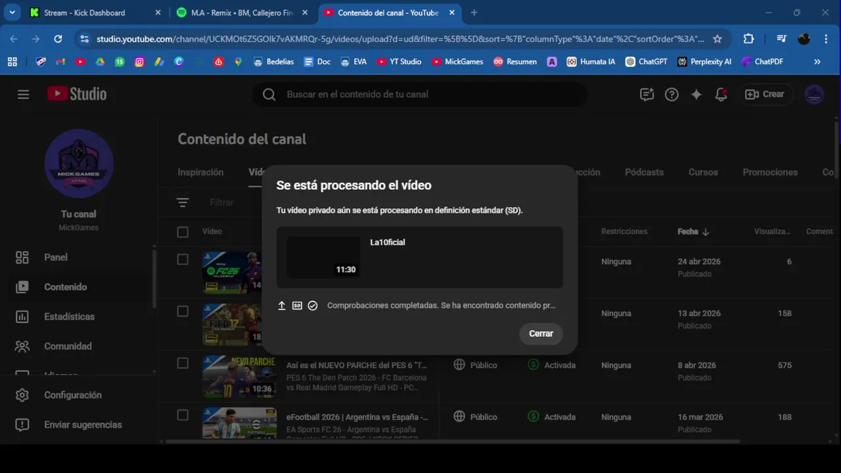Open the Crear menu button
This screenshot has height=473, width=841.
pyautogui.click(x=765, y=94)
